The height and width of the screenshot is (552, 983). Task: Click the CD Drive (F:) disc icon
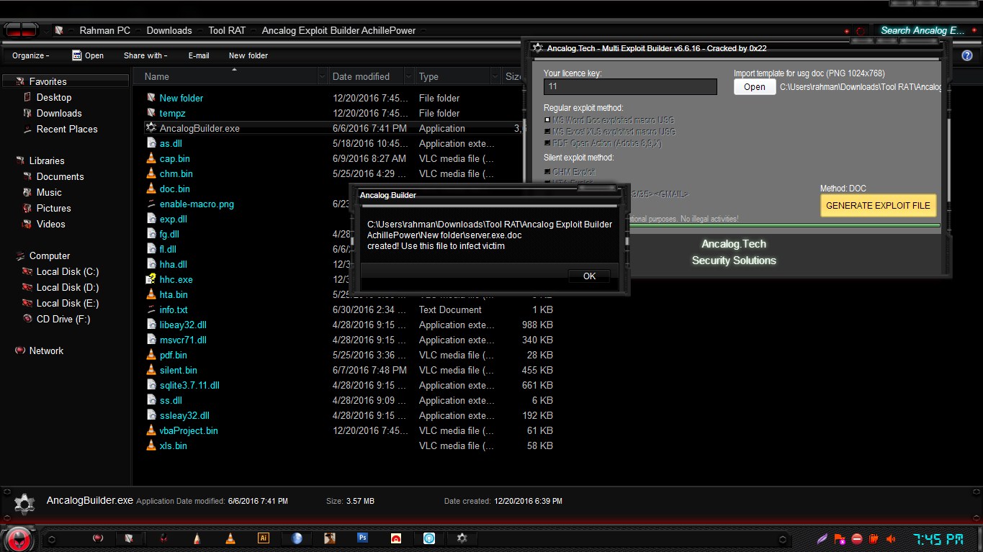coord(27,319)
